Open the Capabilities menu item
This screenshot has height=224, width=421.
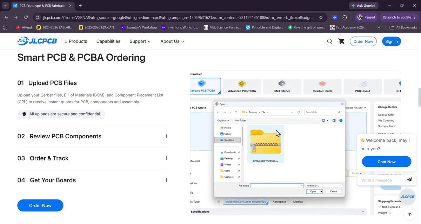coord(108,41)
